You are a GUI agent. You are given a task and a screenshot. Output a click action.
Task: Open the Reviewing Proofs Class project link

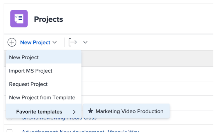click(x=59, y=119)
